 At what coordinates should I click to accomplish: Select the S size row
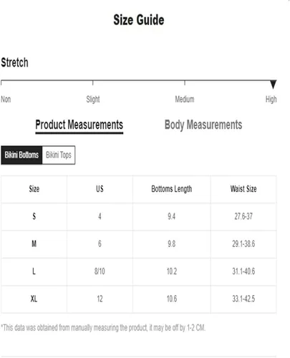(x=139, y=217)
